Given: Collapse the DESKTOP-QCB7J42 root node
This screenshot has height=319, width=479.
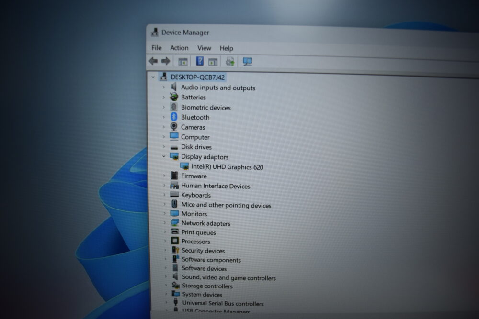Looking at the screenshot, I should [153, 77].
